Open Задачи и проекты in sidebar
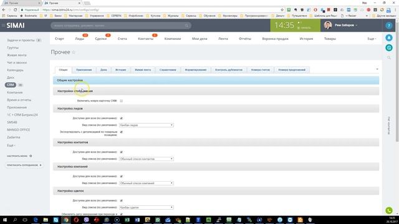 [21, 40]
